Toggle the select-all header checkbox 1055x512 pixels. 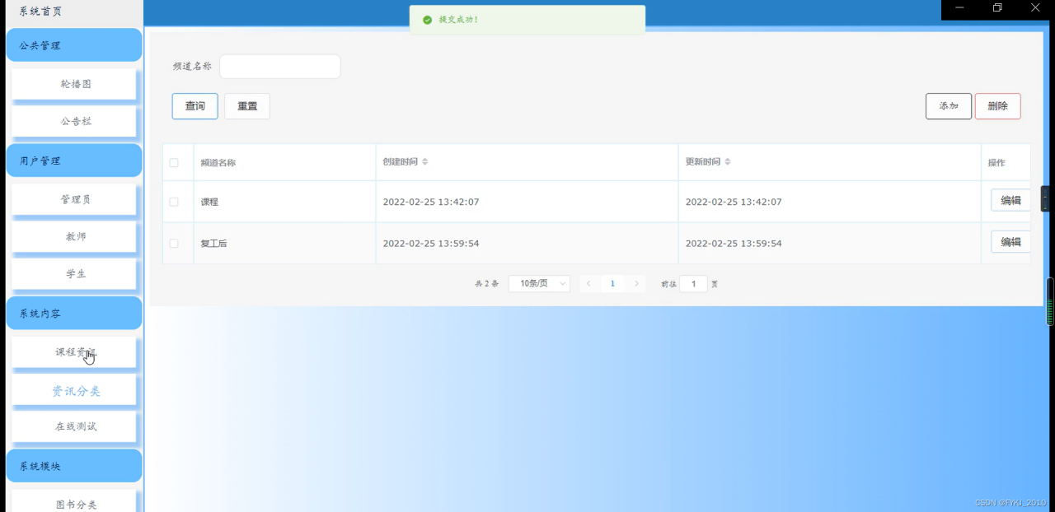tap(174, 163)
